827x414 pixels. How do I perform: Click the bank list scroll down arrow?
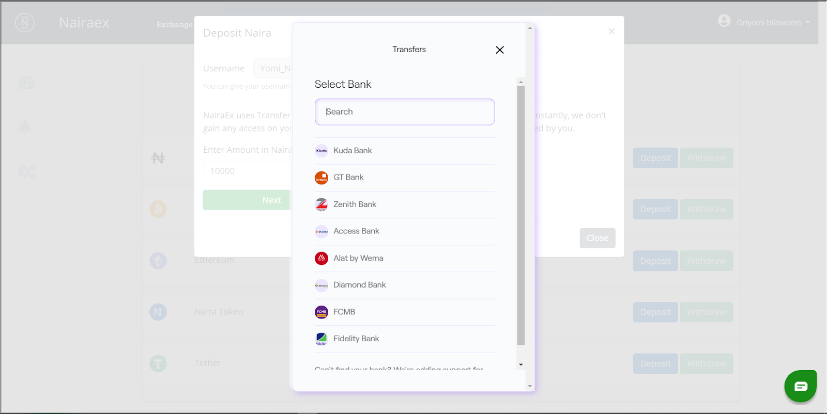[521, 364]
